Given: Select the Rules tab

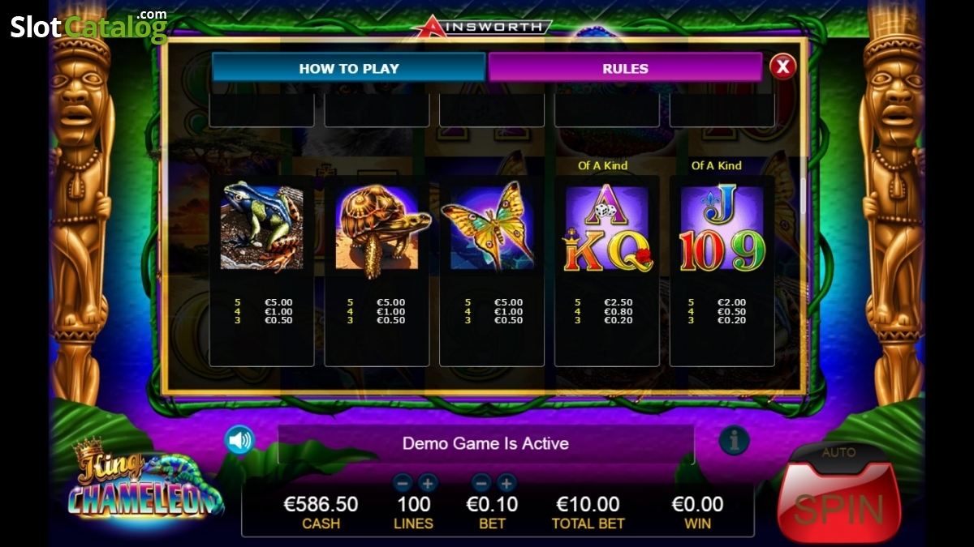Looking at the screenshot, I should (625, 68).
